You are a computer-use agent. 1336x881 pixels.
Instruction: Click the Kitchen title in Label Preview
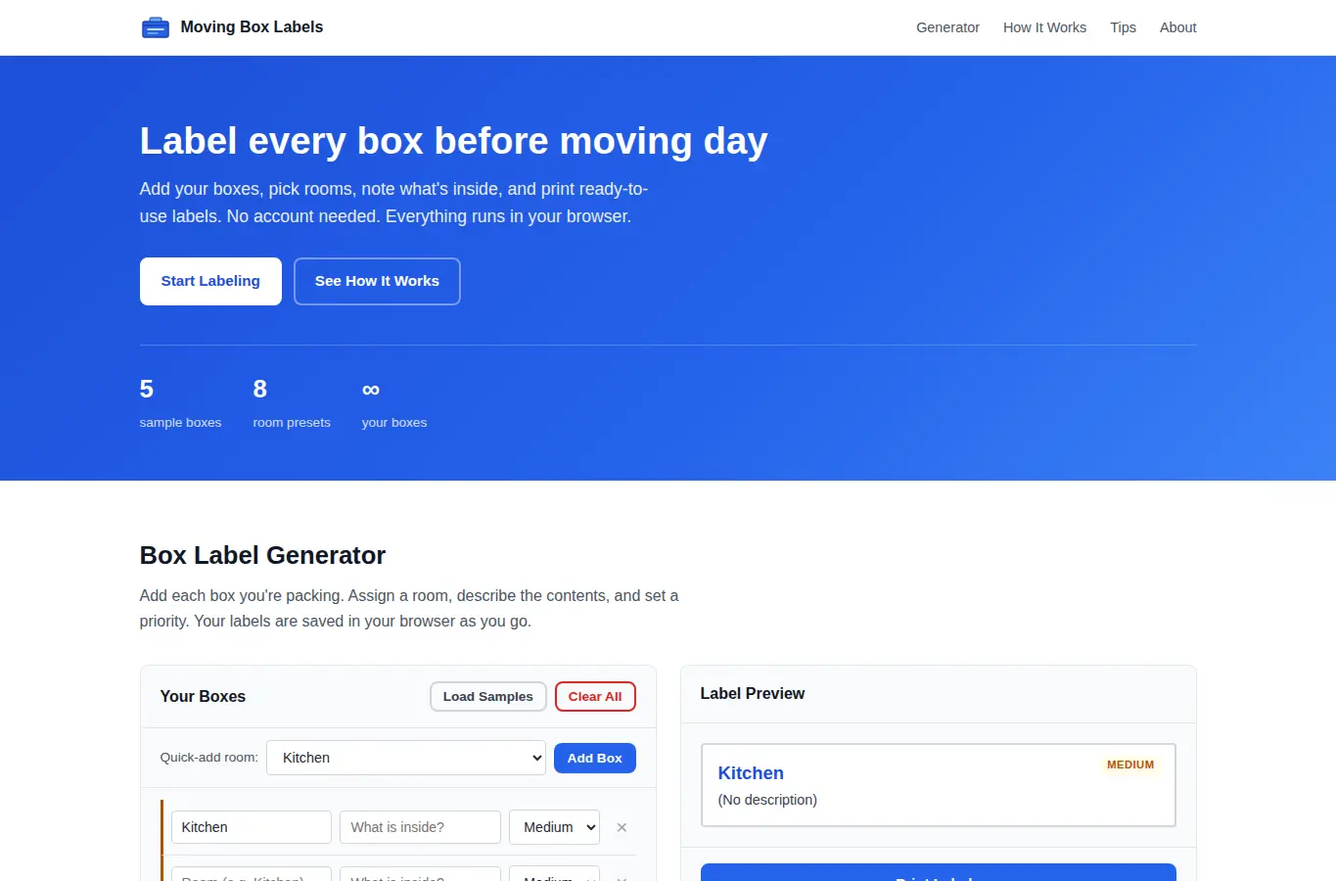pyautogui.click(x=751, y=773)
